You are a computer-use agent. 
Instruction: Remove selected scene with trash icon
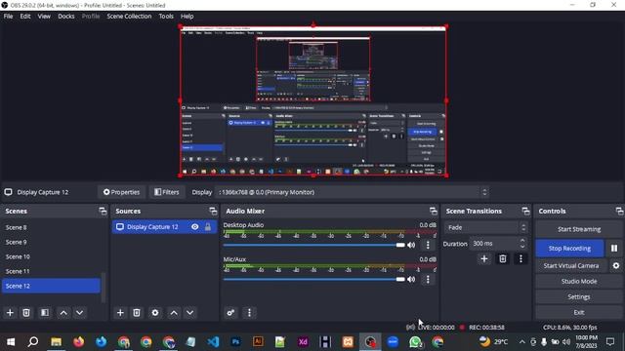(x=26, y=313)
